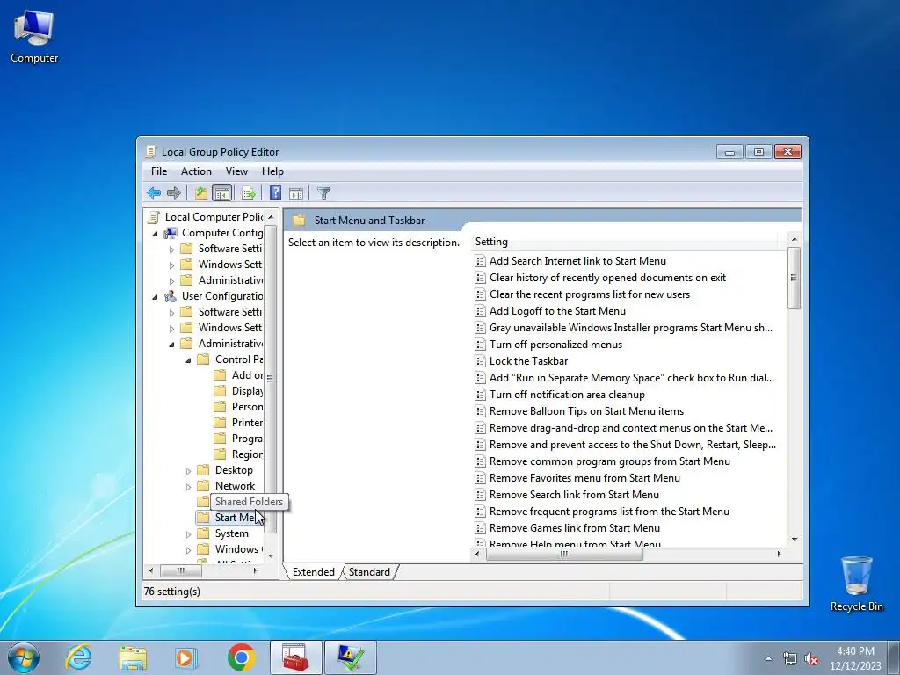The width and height of the screenshot is (900, 675).
Task: Open the File menu
Action: pyautogui.click(x=159, y=171)
